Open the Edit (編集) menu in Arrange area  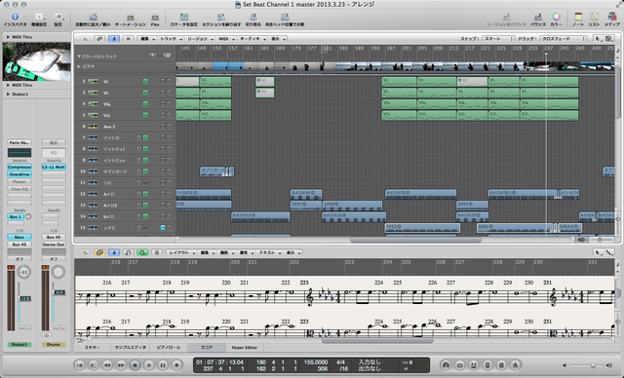[146, 39]
